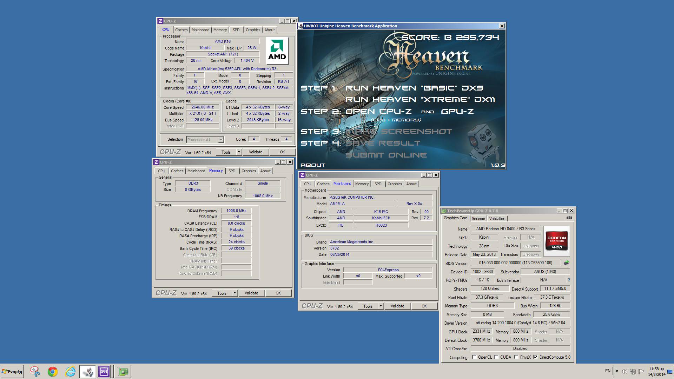Run Heaven "Basic" DX9 benchmark

click(x=414, y=88)
